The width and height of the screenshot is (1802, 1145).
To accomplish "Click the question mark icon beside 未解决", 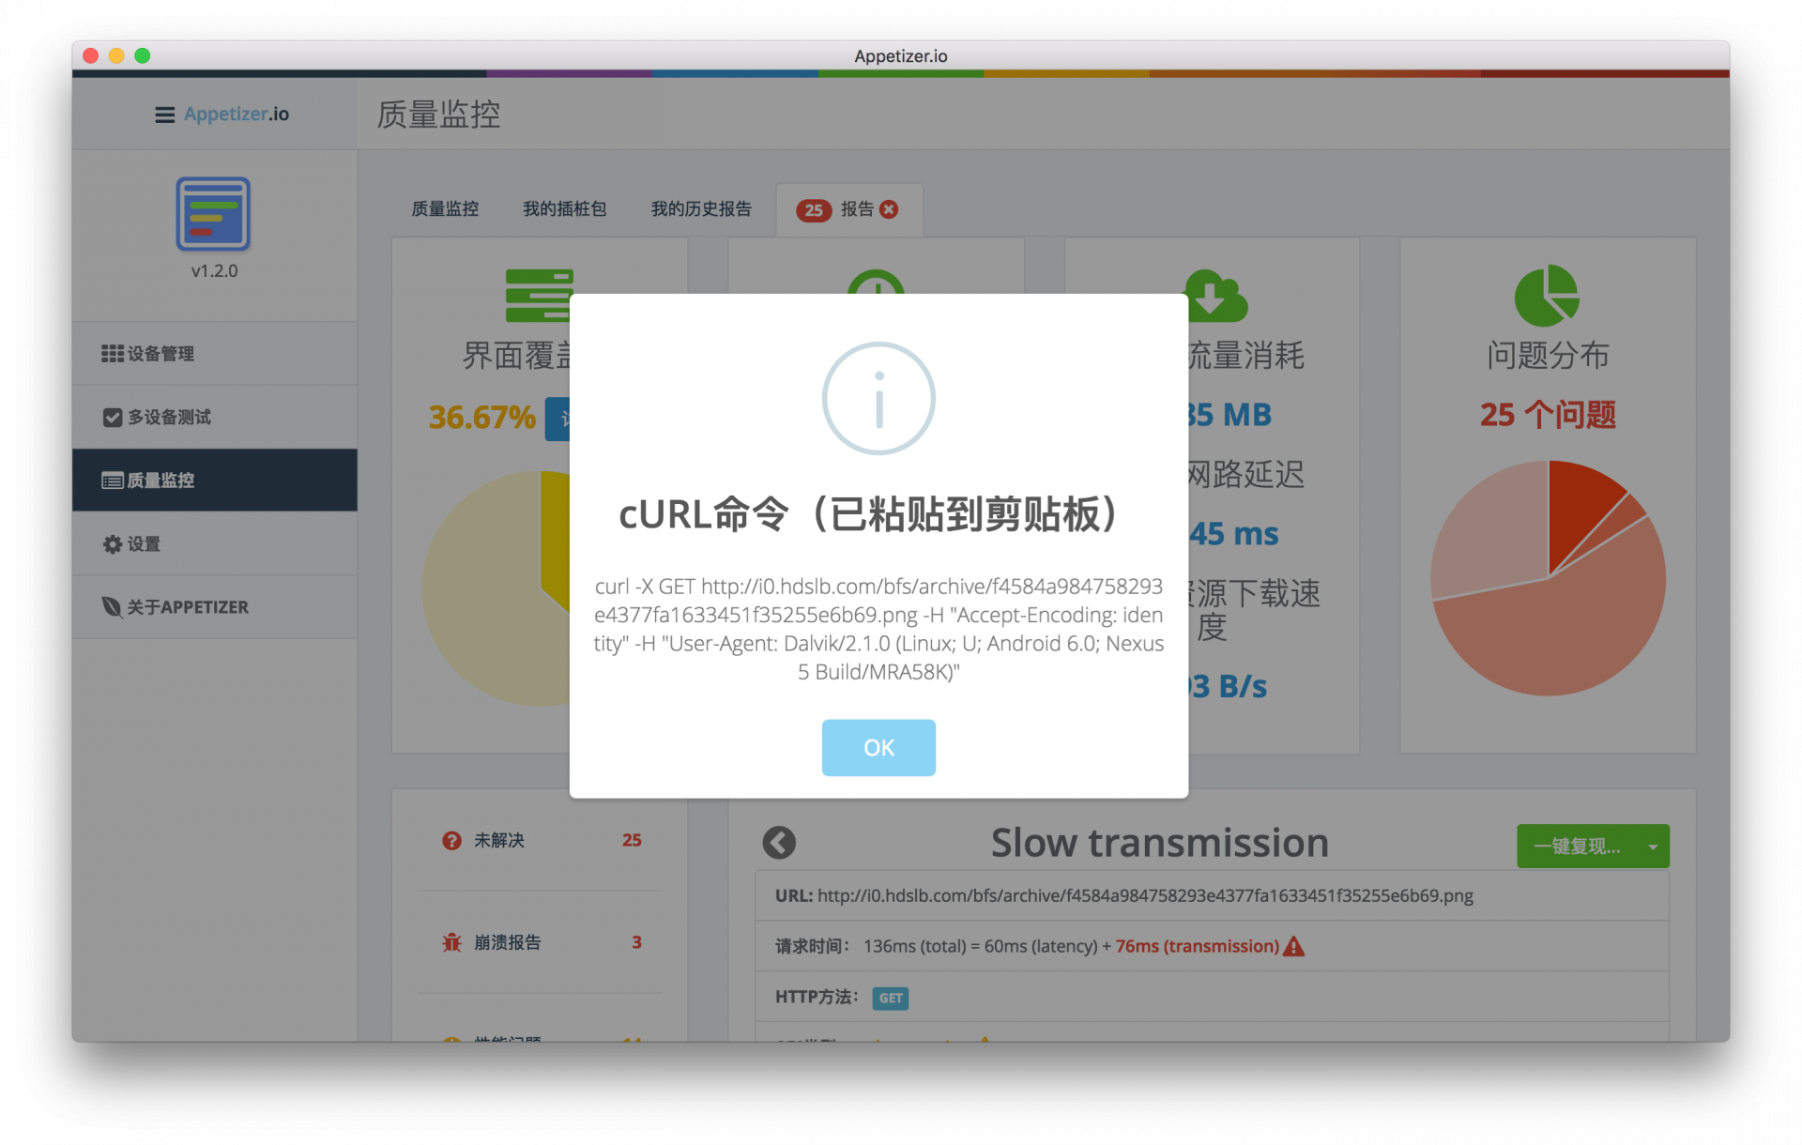I will click(x=451, y=841).
